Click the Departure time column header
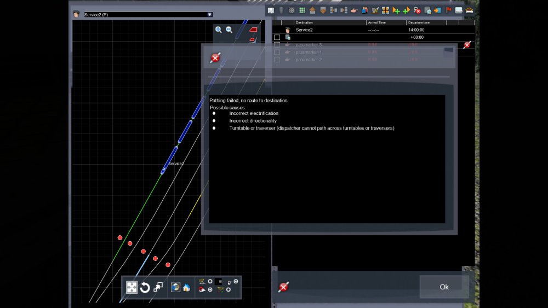Screen dimensions: 548x308 click(x=419, y=22)
